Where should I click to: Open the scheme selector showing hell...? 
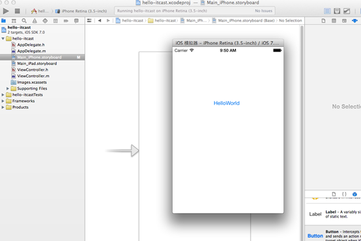(40, 11)
